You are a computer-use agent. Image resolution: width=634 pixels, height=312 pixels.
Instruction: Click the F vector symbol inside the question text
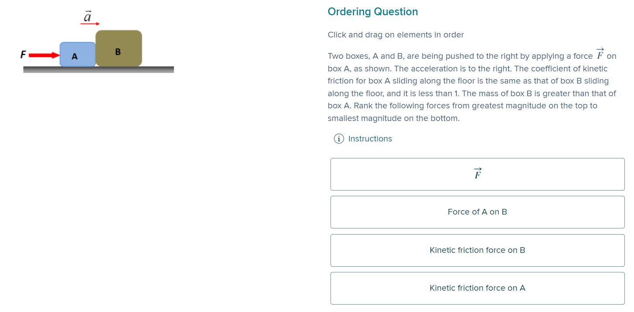click(600, 54)
